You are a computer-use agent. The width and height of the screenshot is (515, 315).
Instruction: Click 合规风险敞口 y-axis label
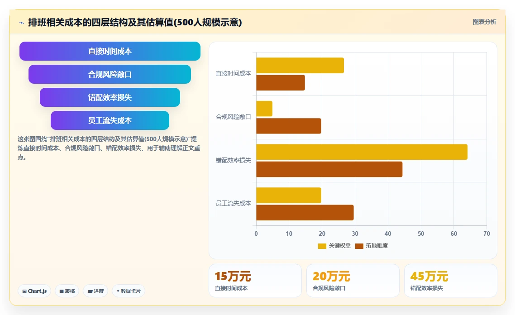coord(233,117)
